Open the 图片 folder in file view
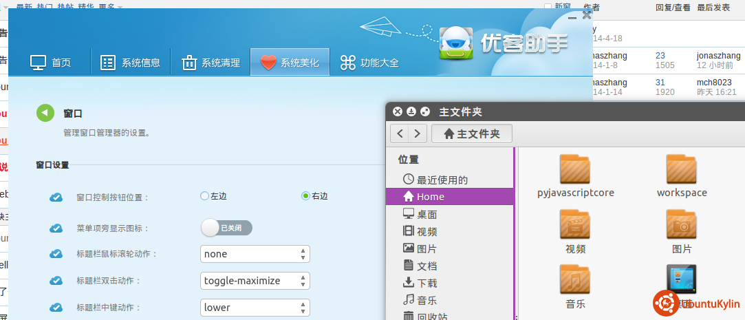This screenshot has width=745, height=320. click(681, 226)
